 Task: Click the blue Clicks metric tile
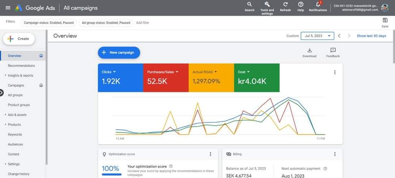click(x=120, y=77)
